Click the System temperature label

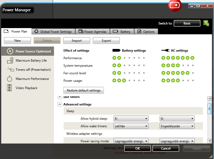click(78, 66)
